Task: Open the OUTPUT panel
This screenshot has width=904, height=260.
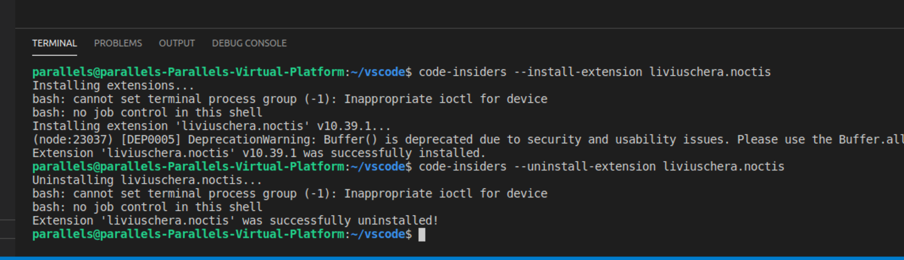Action: pyautogui.click(x=177, y=43)
